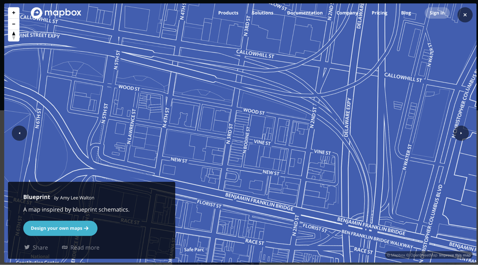Open the Solutions menu
The width and height of the screenshot is (478, 265).
coord(262,13)
